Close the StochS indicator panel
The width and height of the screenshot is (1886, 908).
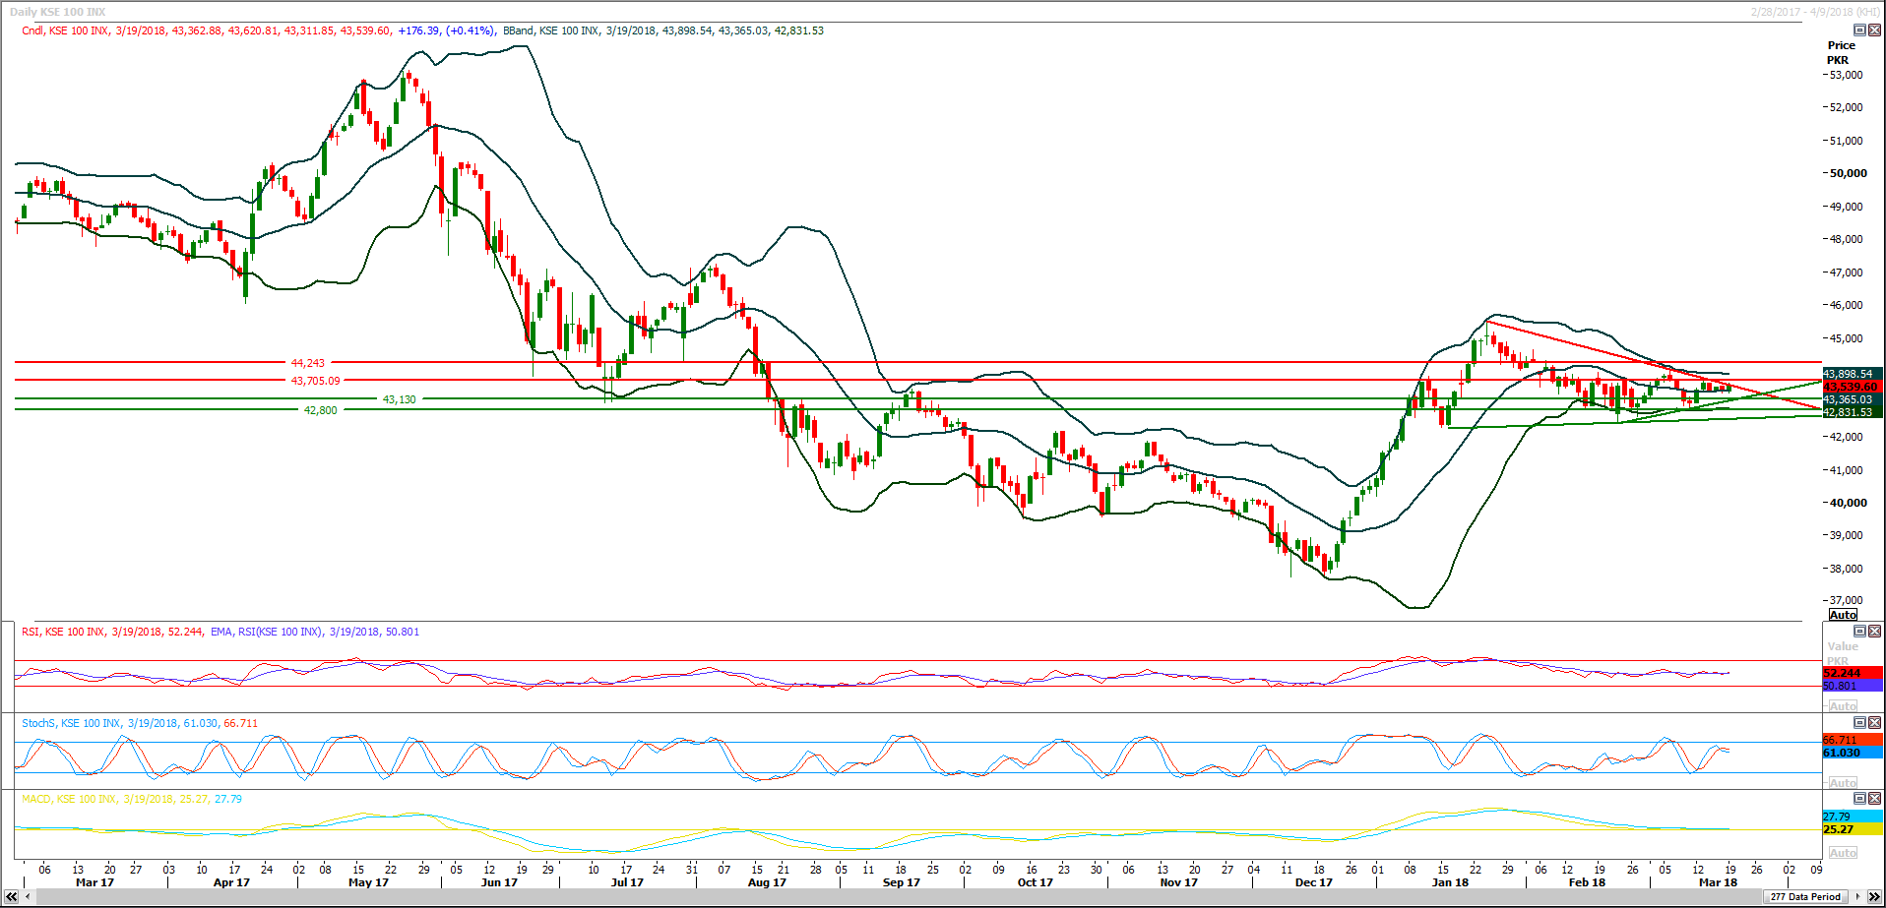(1874, 723)
